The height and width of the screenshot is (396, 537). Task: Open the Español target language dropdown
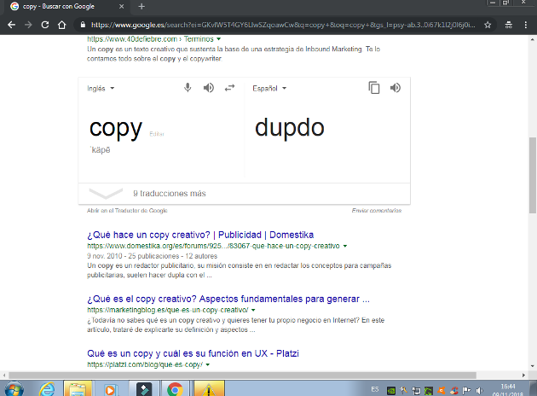click(x=269, y=89)
